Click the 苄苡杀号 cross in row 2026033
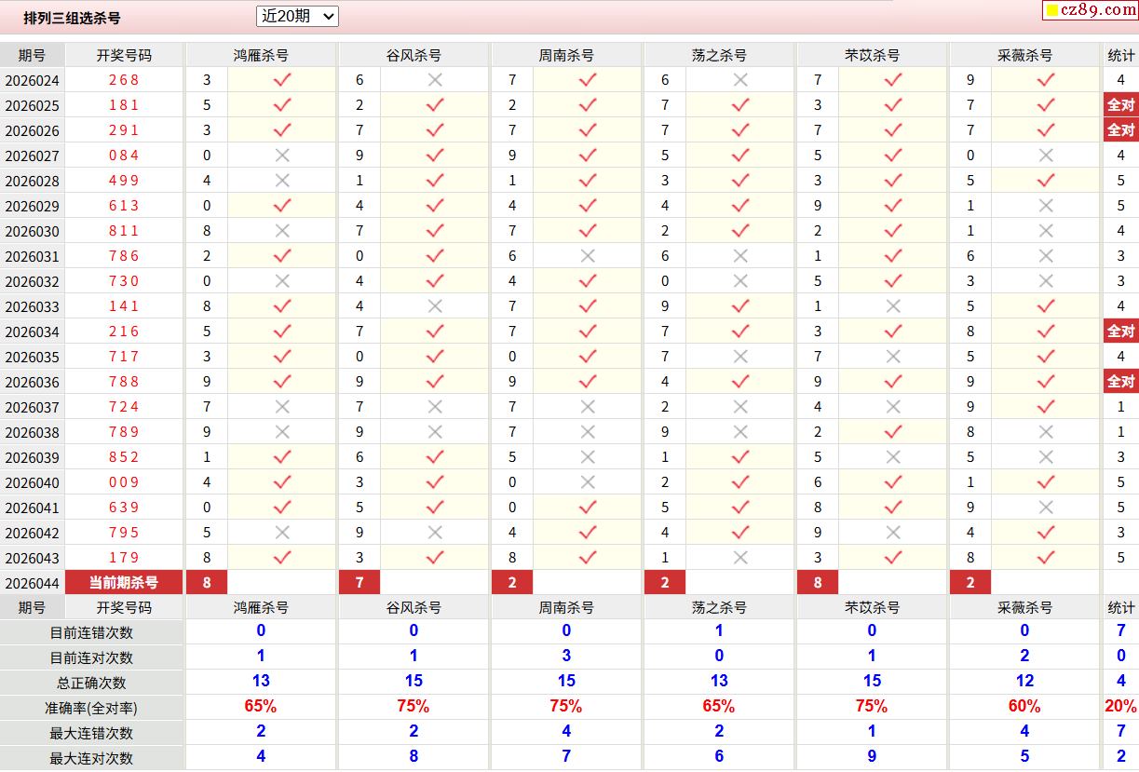 coord(893,306)
